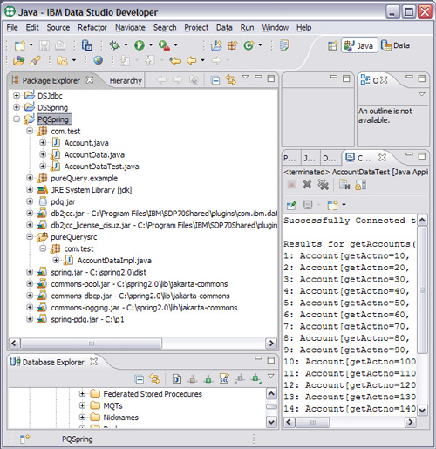Viewport: 436px width, 449px height.
Task: Click Open Console icon
Action: [x=332, y=205]
